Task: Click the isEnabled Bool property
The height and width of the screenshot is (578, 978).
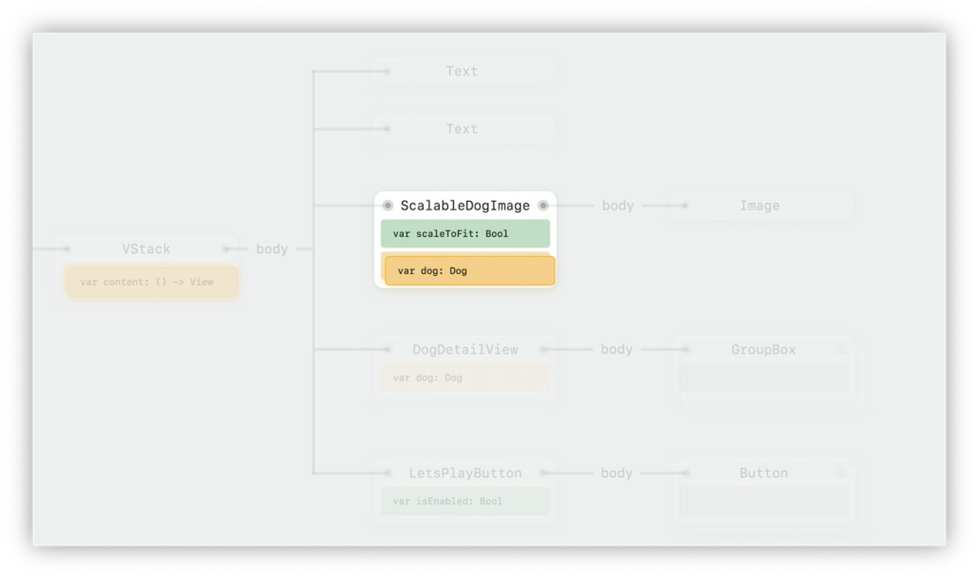Action: (465, 501)
